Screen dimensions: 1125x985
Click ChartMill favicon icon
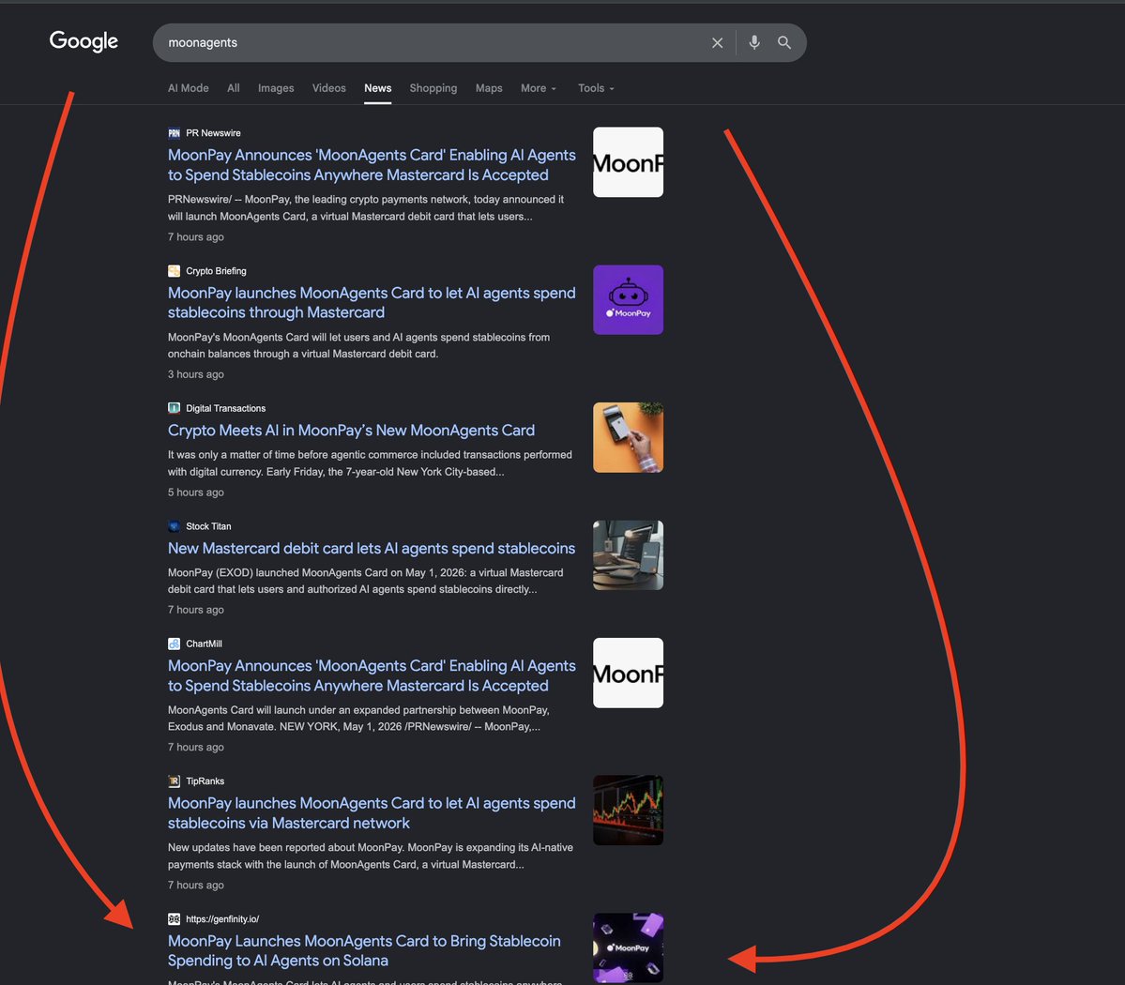pyautogui.click(x=174, y=644)
